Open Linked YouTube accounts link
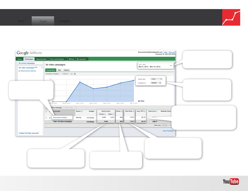The width and height of the screenshot is (248, 191). 29,133
